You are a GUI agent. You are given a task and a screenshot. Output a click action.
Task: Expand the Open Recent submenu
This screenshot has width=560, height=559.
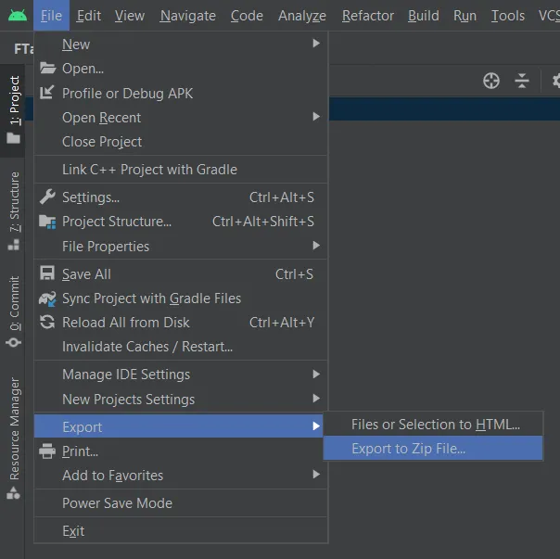pos(181,117)
